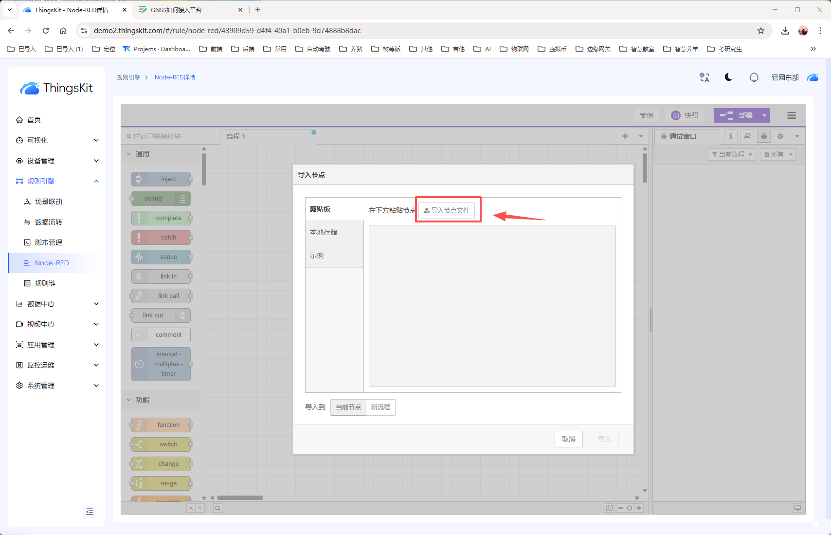Image resolution: width=831 pixels, height=535 pixels.
Task: Click the 取消 cancel button
Action: pyautogui.click(x=568, y=439)
